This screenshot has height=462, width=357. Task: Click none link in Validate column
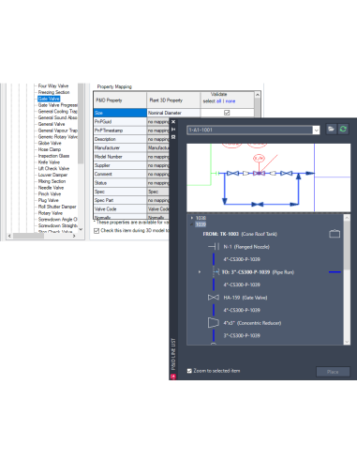[x=231, y=101]
